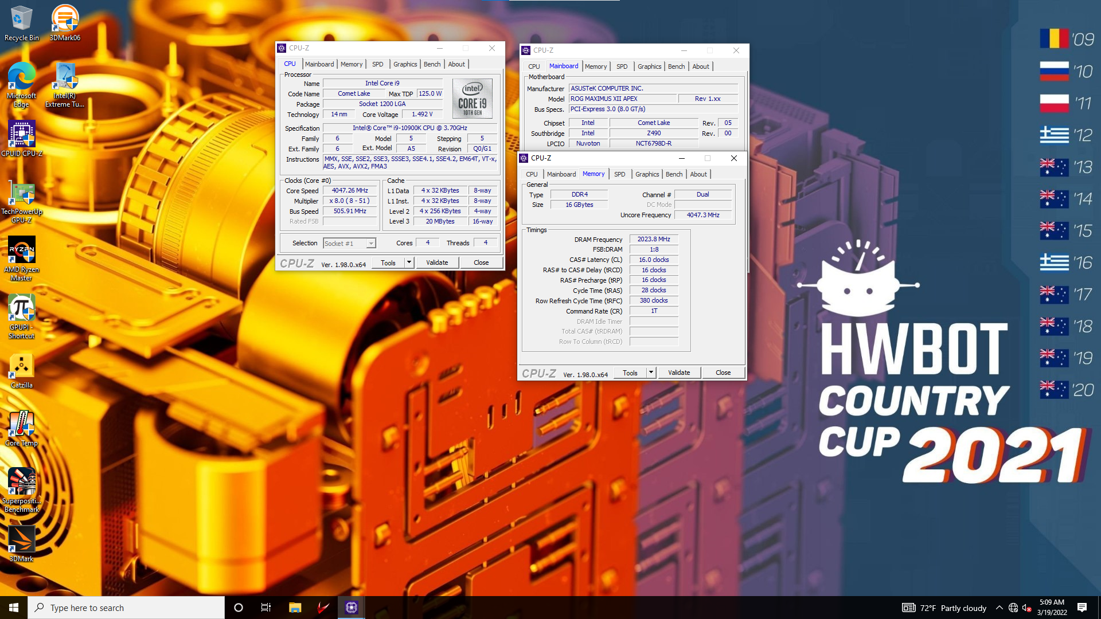Open the Windows Start menu
Screen dimensions: 1101x619
point(14,608)
